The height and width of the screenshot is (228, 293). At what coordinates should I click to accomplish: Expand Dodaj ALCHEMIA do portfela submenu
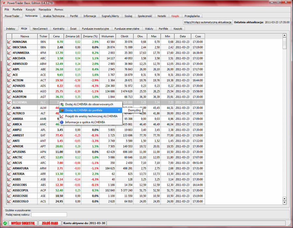[91, 110]
